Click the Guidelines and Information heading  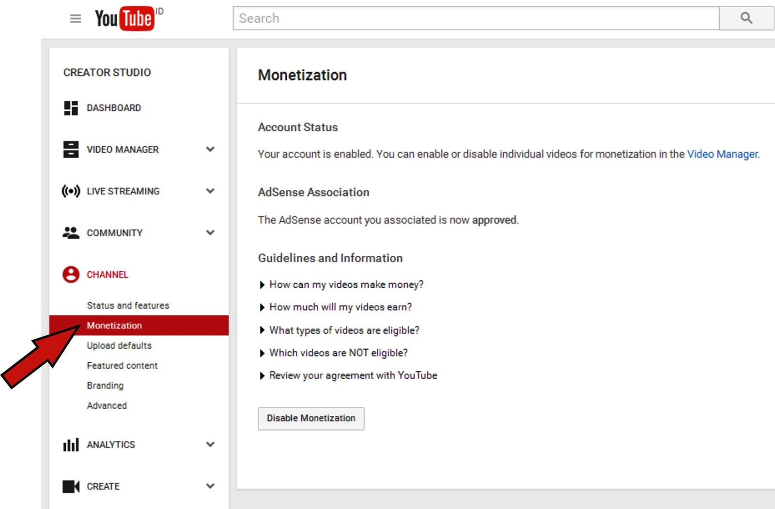[330, 258]
